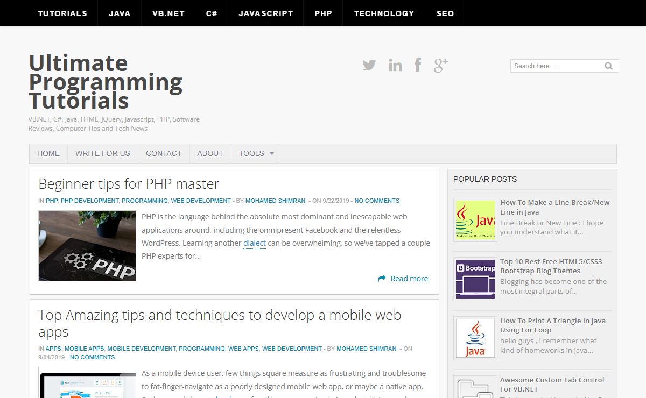Go to the HOME menu item
Screen dimensions: 646x398
48,153
